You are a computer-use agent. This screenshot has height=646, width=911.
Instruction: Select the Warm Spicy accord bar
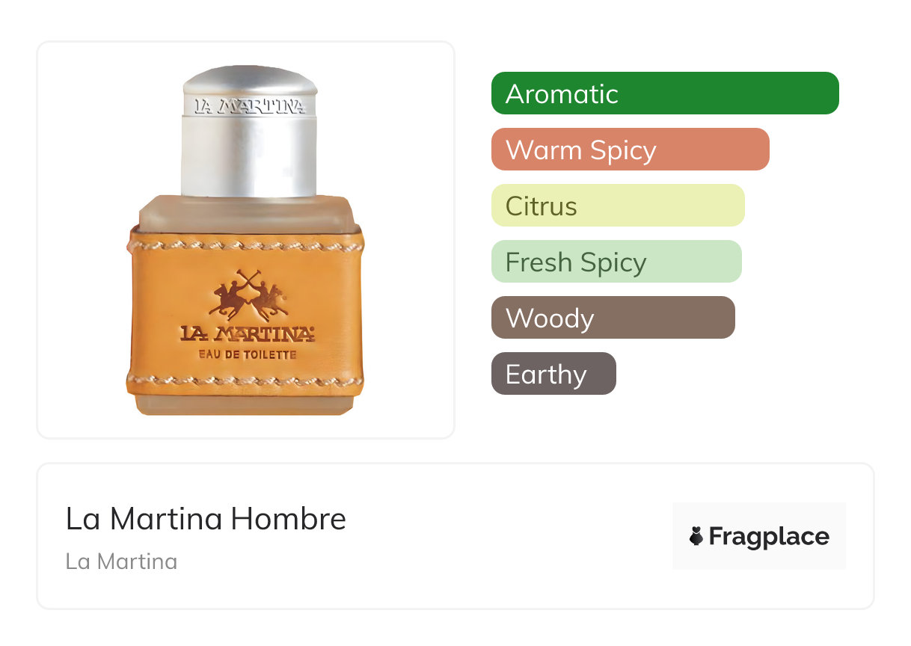(x=631, y=150)
